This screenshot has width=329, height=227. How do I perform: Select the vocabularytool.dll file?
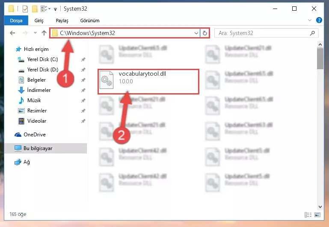pyautogui.click(x=148, y=82)
